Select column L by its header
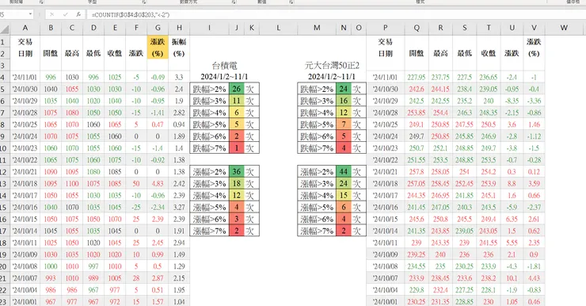The width and height of the screenshot is (586, 306). [279, 28]
